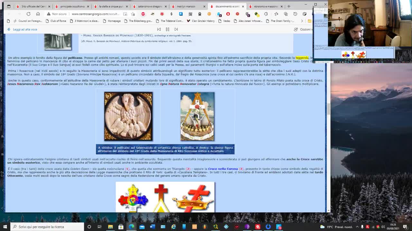Switch to ebraismo e massoneria tab
The image size is (412, 231).
pos(266,6)
